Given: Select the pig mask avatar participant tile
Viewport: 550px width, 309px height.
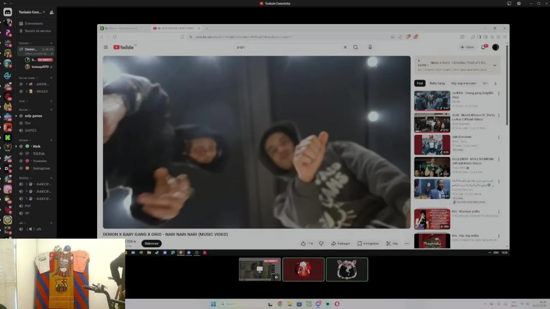Looking at the screenshot, I should tap(347, 270).
